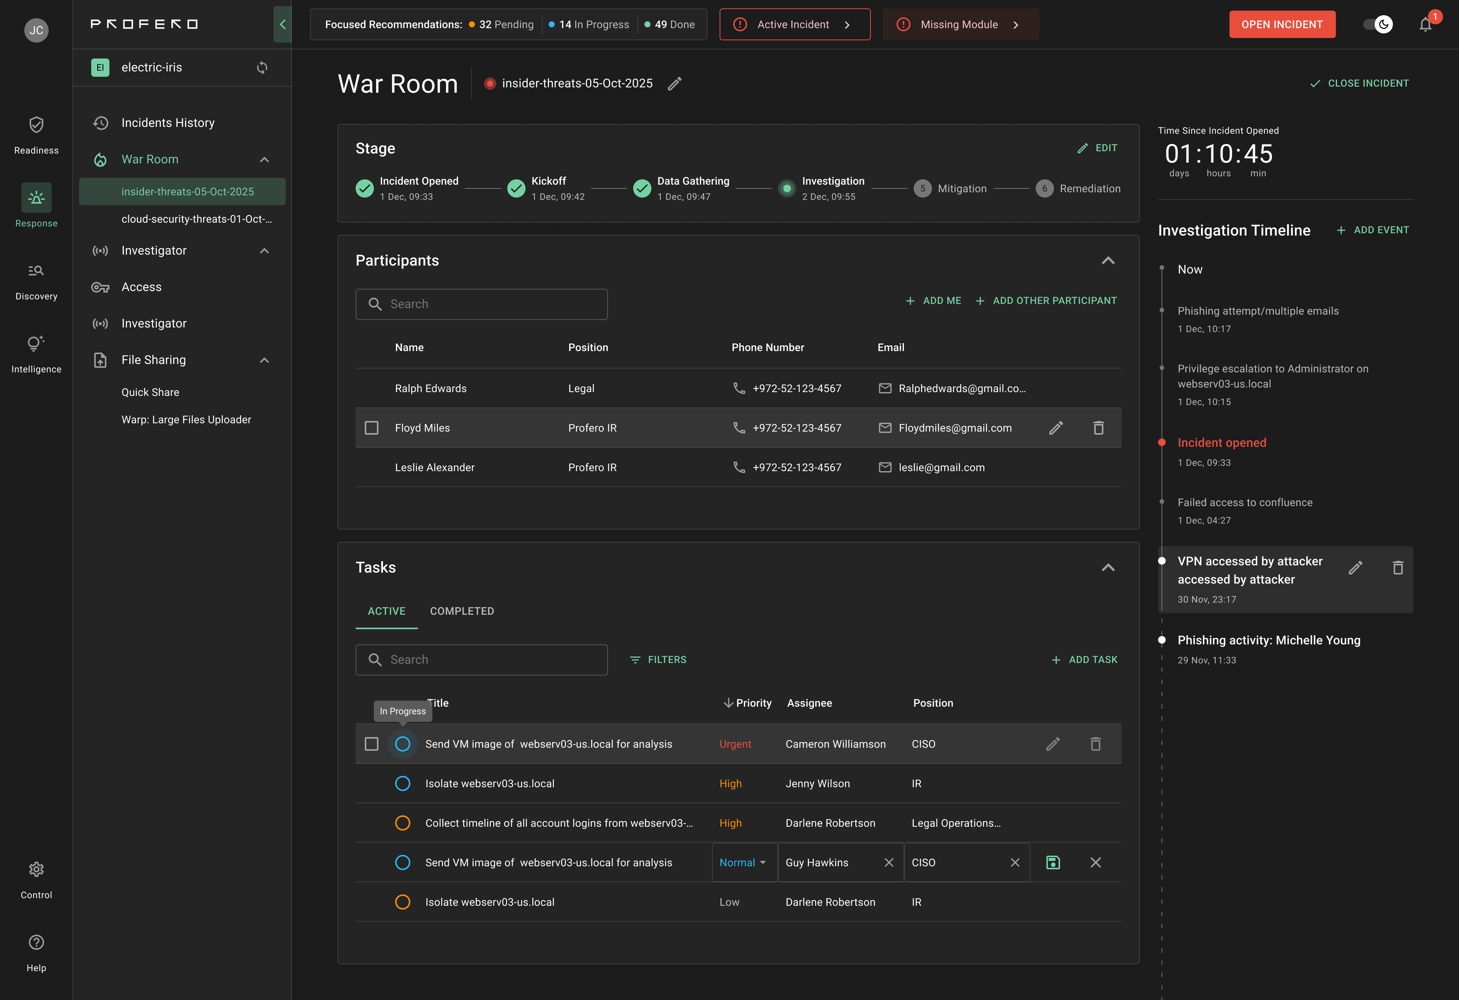The width and height of the screenshot is (1459, 1000).
Task: Refresh the electric-iris workspace
Action: click(263, 67)
